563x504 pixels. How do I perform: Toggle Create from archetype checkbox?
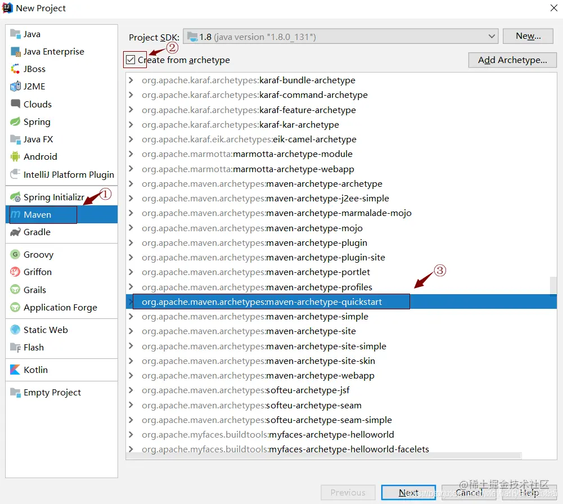tap(130, 60)
